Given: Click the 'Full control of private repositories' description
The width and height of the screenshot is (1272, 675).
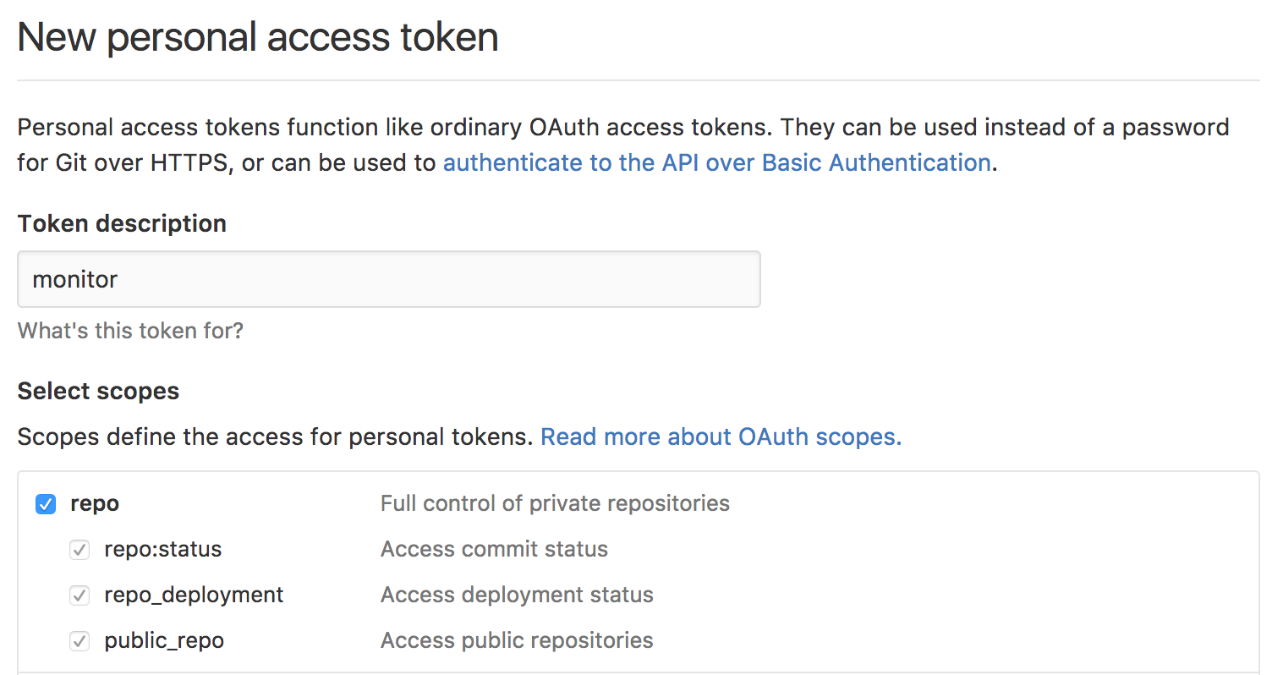Looking at the screenshot, I should point(554,502).
